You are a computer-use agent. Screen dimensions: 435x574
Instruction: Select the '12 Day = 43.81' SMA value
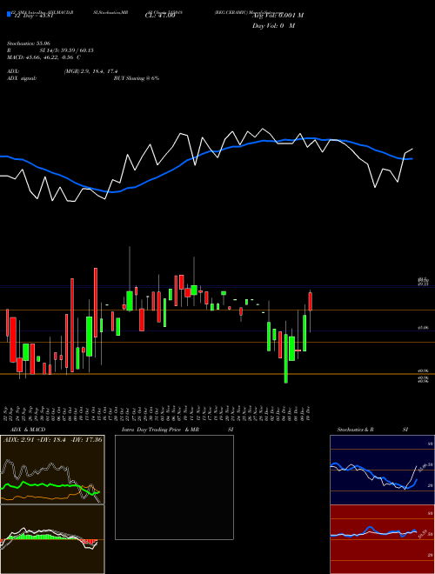[x=33, y=16]
